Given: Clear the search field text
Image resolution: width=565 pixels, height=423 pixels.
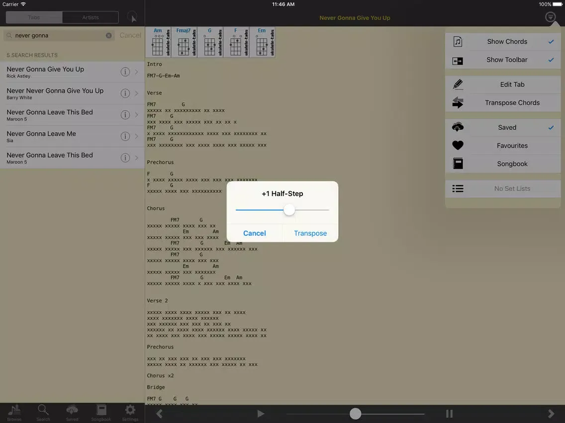Looking at the screenshot, I should tap(108, 36).
